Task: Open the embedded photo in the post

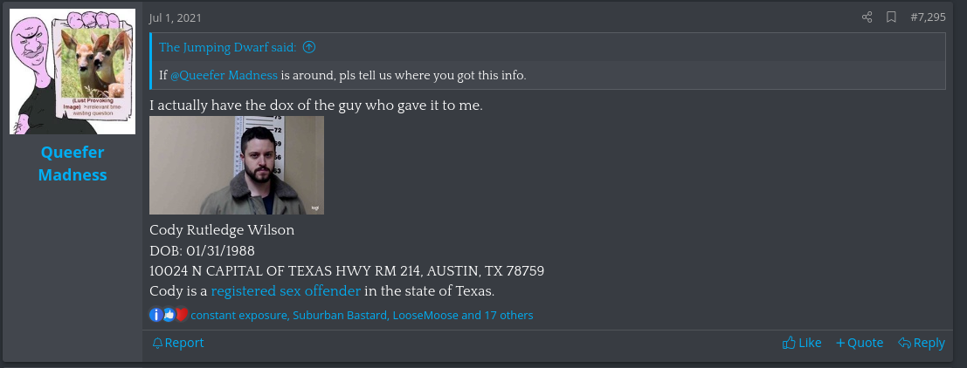Action: point(237,166)
